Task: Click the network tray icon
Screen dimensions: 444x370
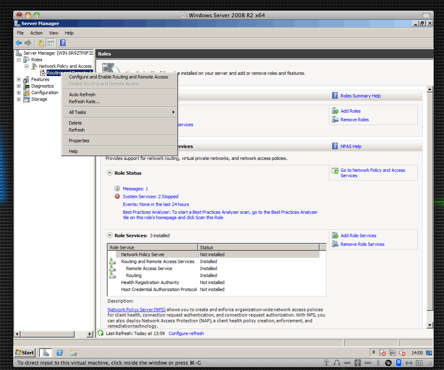Action: click(393, 353)
